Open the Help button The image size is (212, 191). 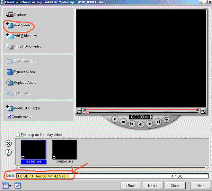201,186
